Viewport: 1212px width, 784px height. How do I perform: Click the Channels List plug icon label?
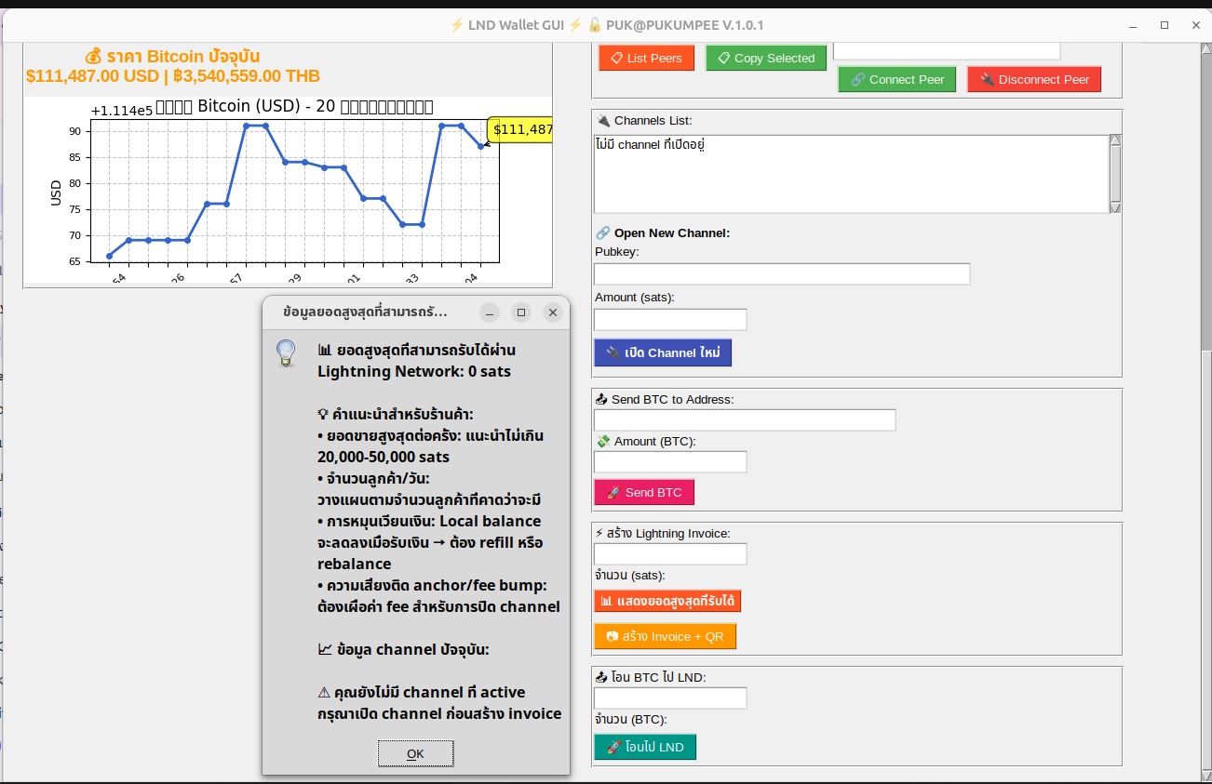(x=602, y=120)
